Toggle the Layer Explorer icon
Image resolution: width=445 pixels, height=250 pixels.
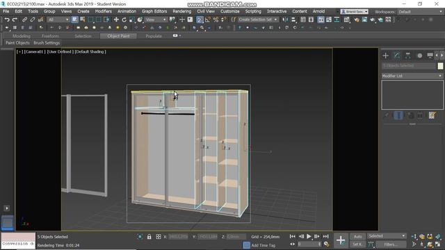[311, 19]
